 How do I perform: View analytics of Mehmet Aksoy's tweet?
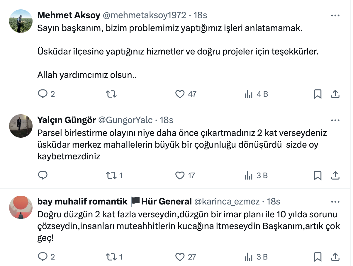249,94
